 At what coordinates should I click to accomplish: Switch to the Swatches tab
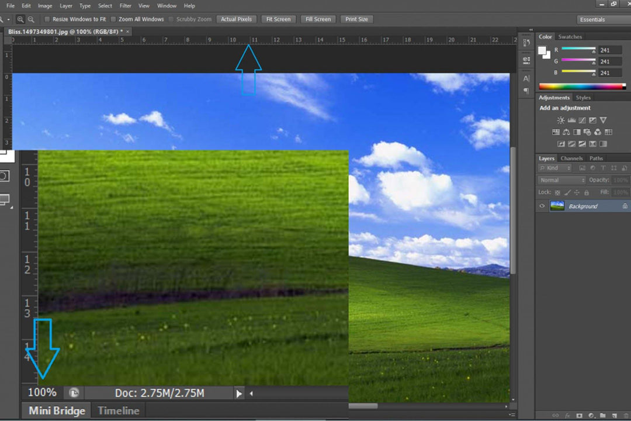coord(570,37)
